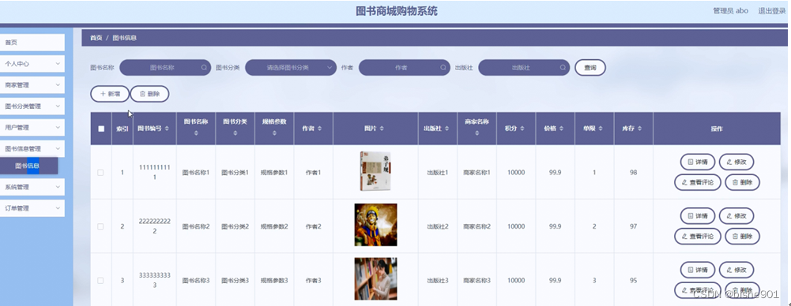Sort by 价格 column arrows
Viewport: 791px width, 306px height.
tap(561, 129)
